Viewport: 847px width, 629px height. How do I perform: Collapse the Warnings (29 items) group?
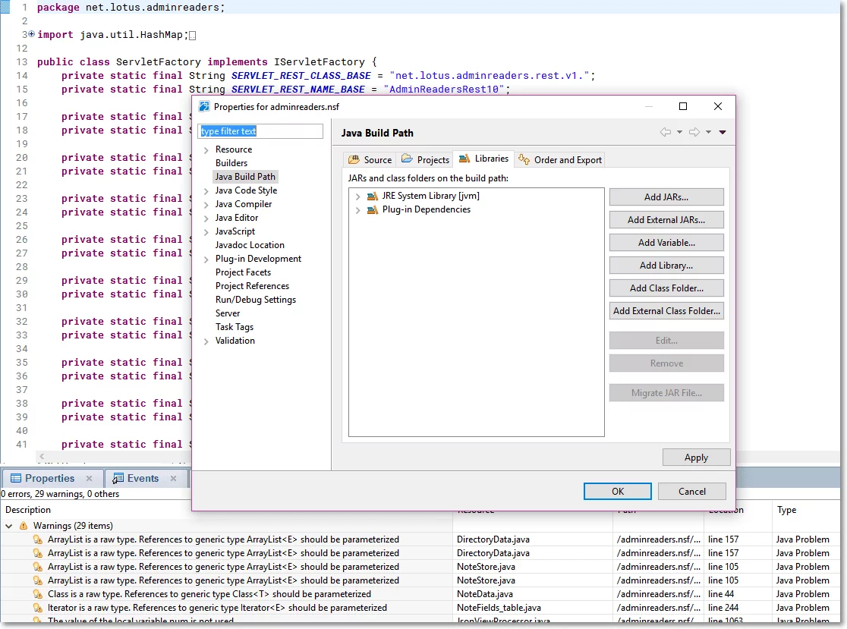9,526
